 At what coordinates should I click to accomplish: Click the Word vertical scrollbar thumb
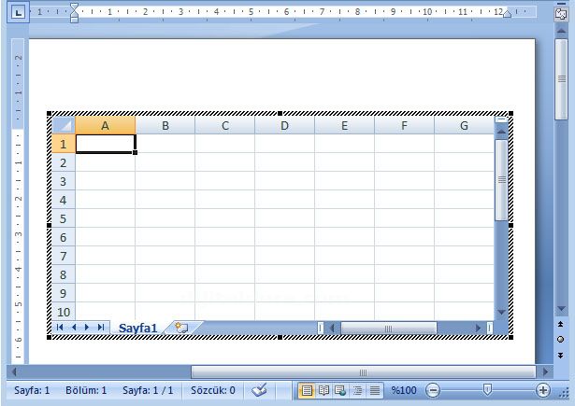[561, 79]
